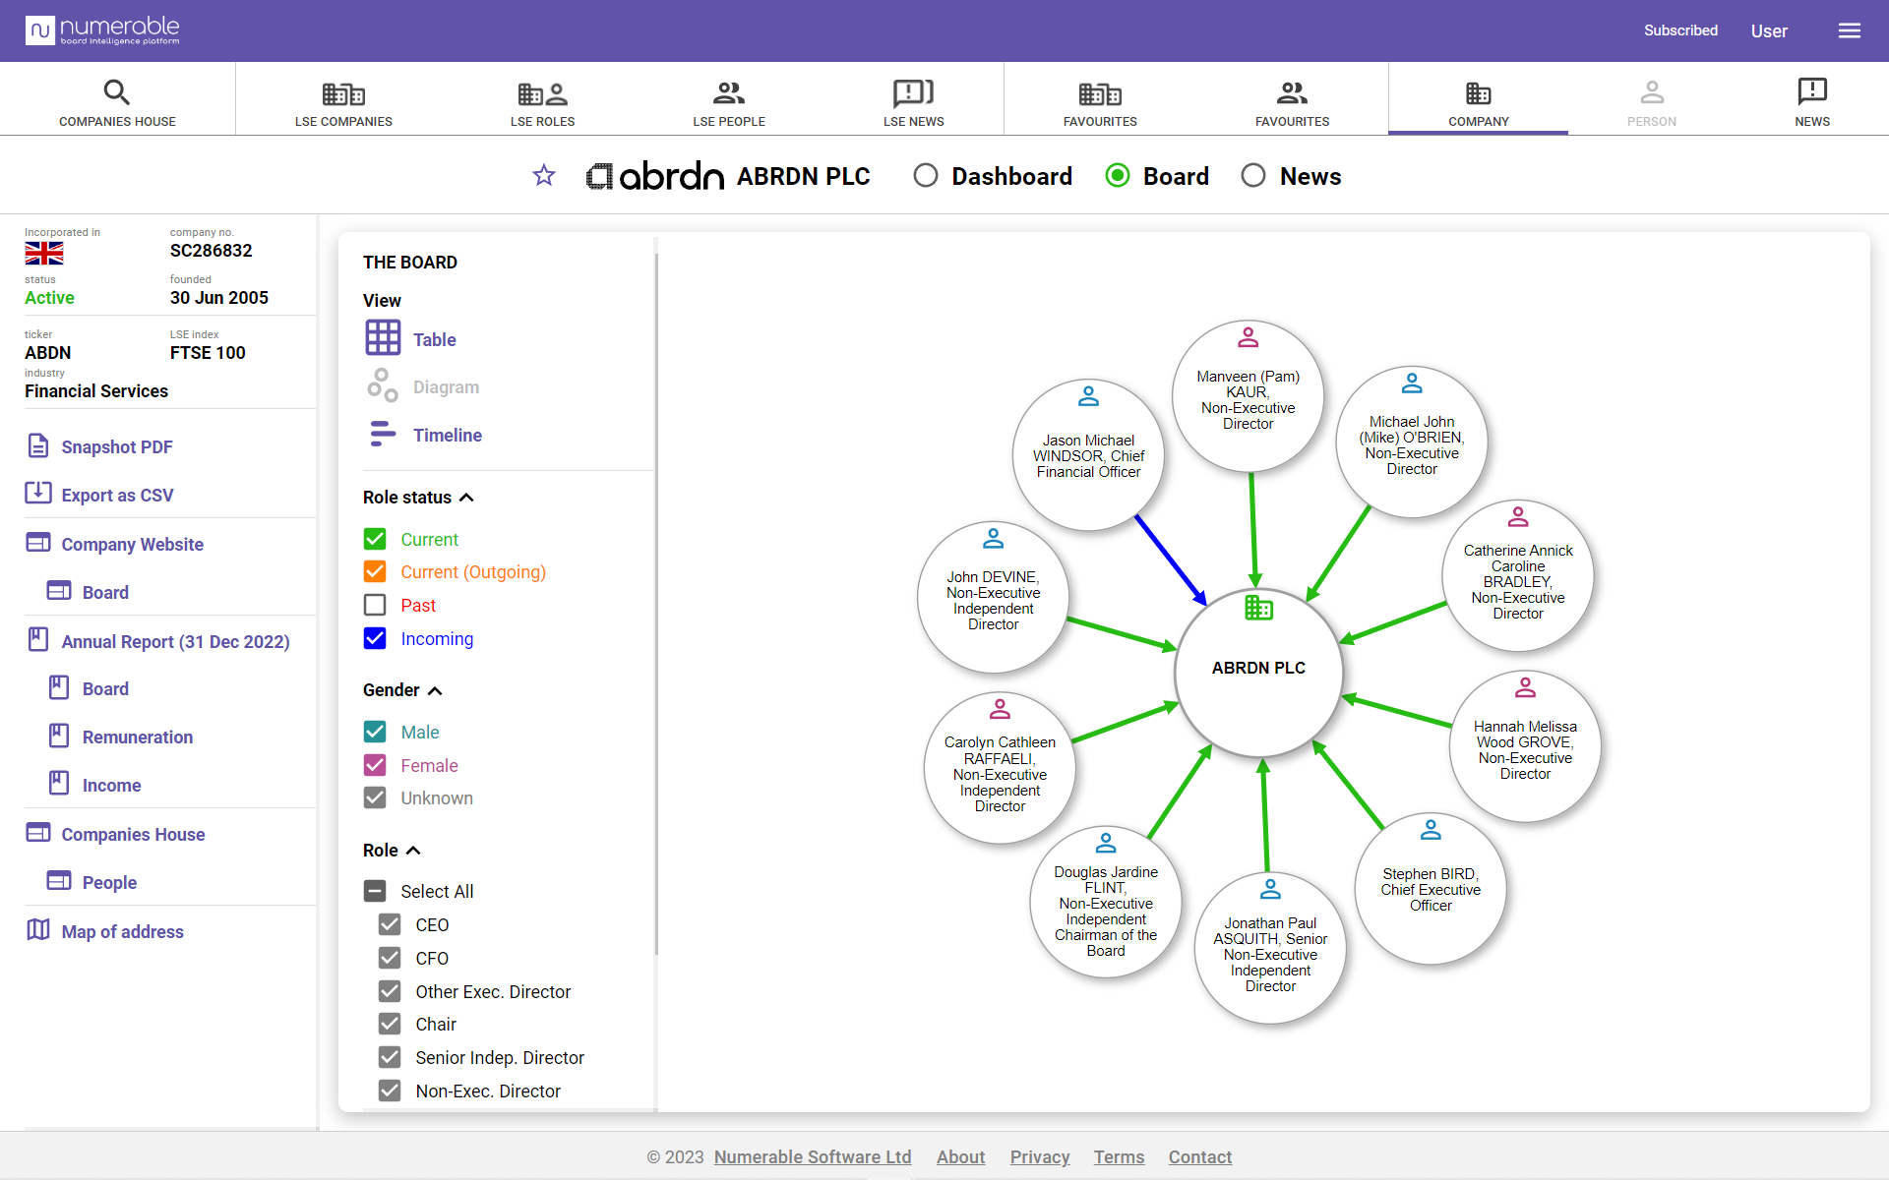Click the Numerable logo in the header
This screenshot has height=1180, width=1889.
(103, 30)
